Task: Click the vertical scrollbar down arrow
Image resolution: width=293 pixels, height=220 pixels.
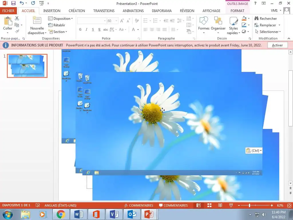Action: (290, 183)
